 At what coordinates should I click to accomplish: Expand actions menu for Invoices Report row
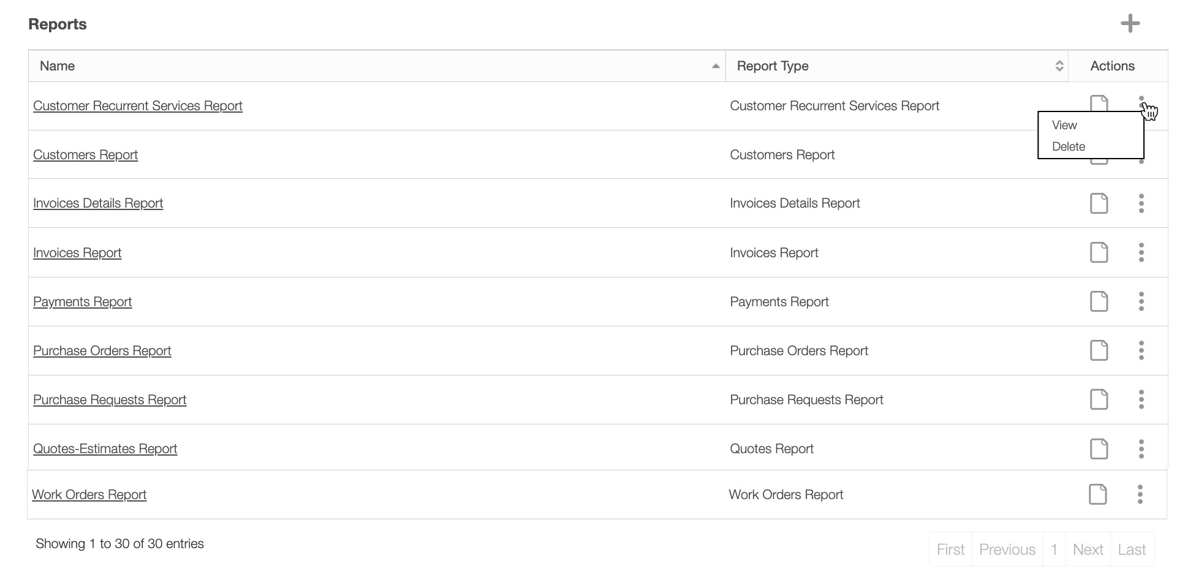pyautogui.click(x=1141, y=252)
